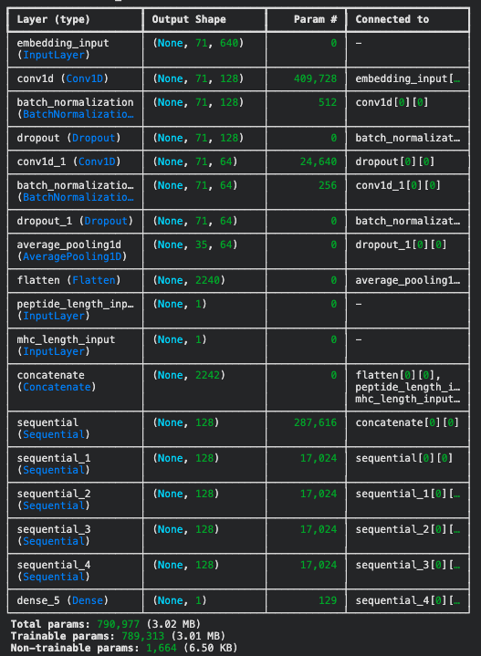The image size is (481, 656).
Task: Select the embedding_input layer name
Action: click(x=63, y=43)
